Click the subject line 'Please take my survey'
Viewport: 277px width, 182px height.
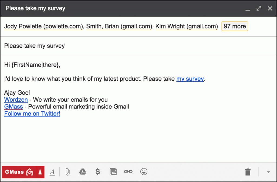click(34, 46)
